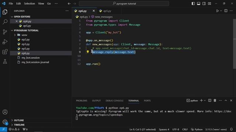
Task: Add a new terminal with plus icon
Action: [201, 100]
